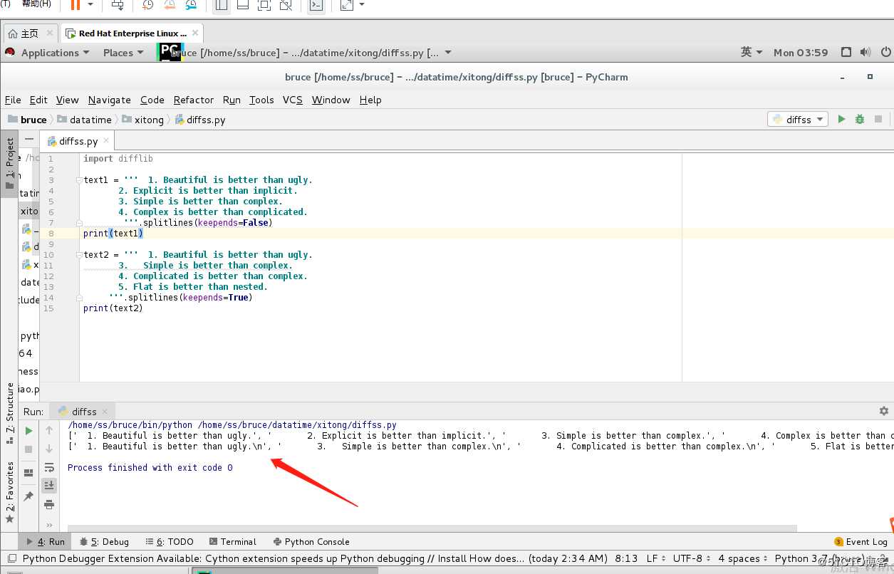
Task: Open the 7: Structure tool window tab
Action: click(9, 414)
